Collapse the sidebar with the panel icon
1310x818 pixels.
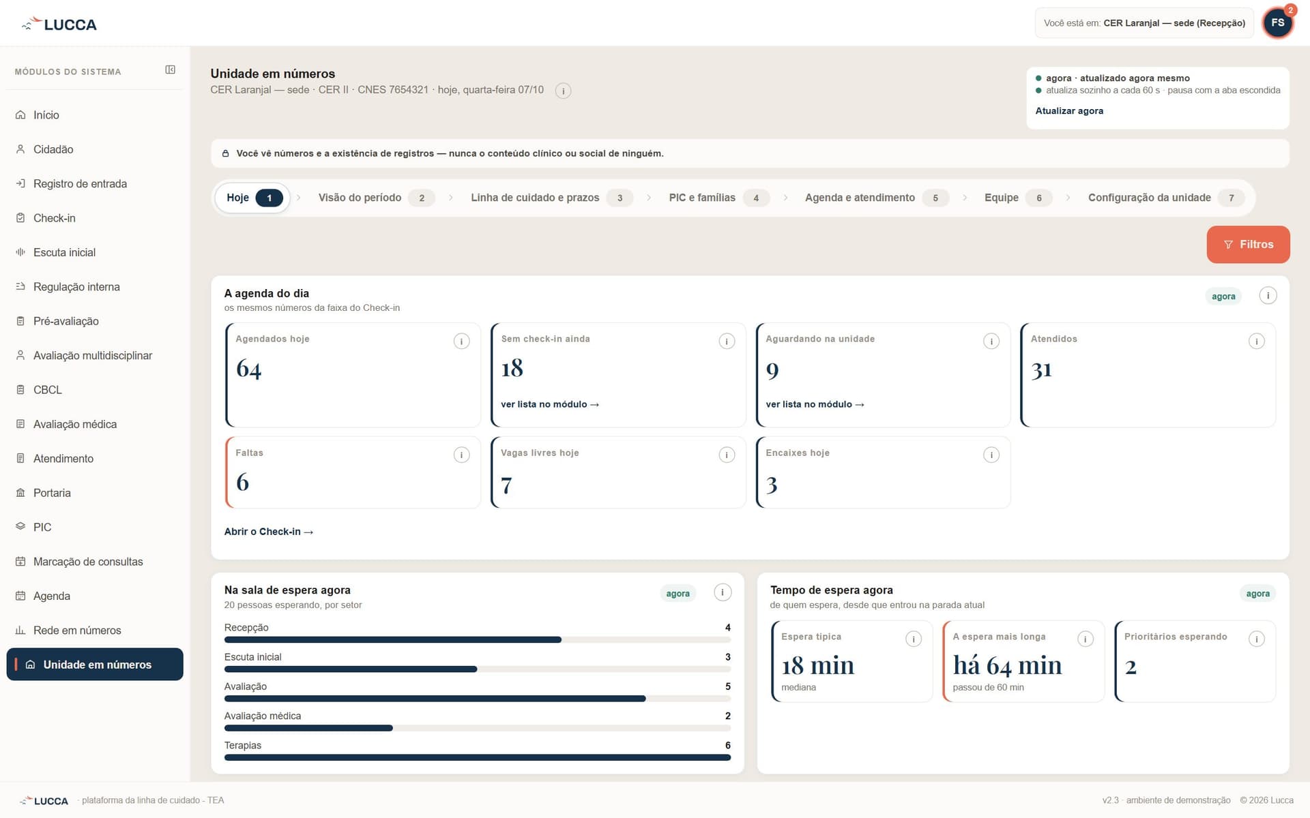(171, 70)
